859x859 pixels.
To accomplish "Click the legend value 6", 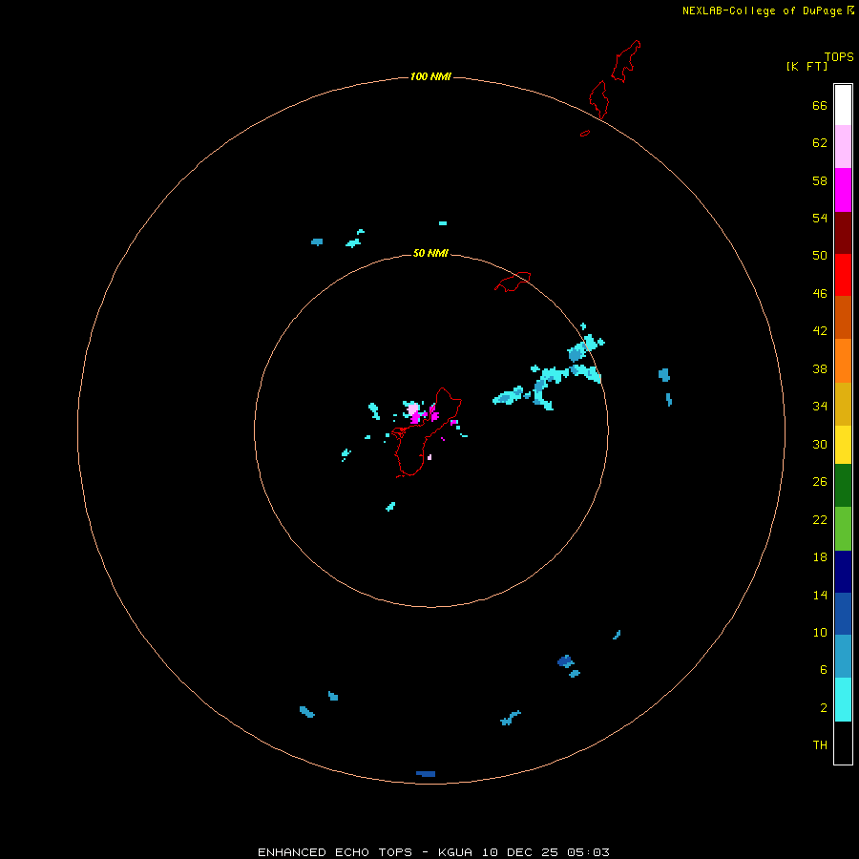I will (824, 670).
